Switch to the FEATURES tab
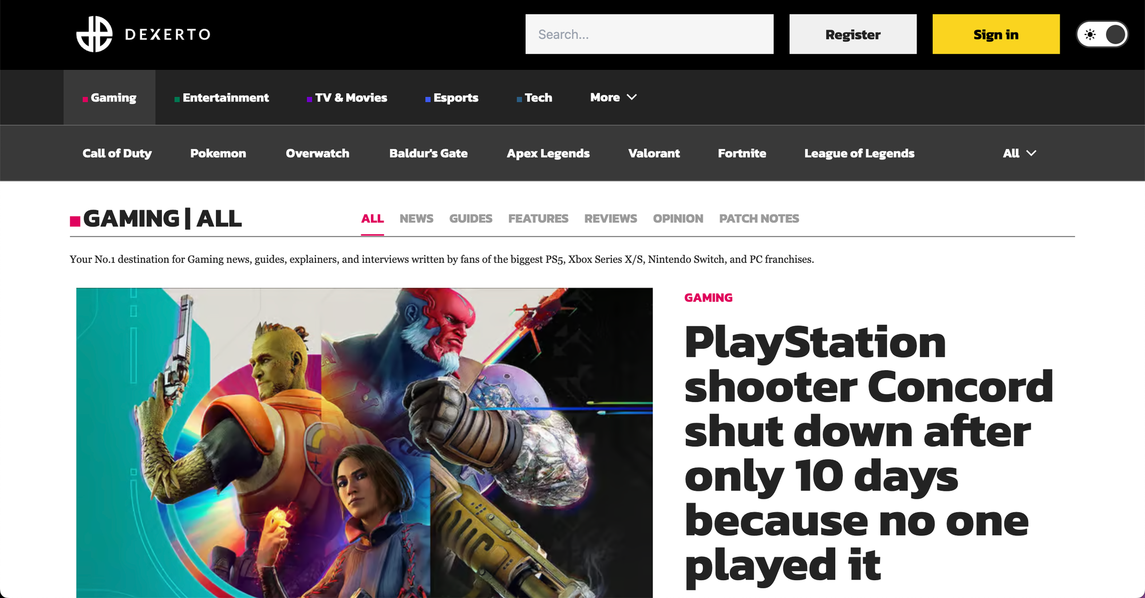The image size is (1145, 598). coord(538,218)
